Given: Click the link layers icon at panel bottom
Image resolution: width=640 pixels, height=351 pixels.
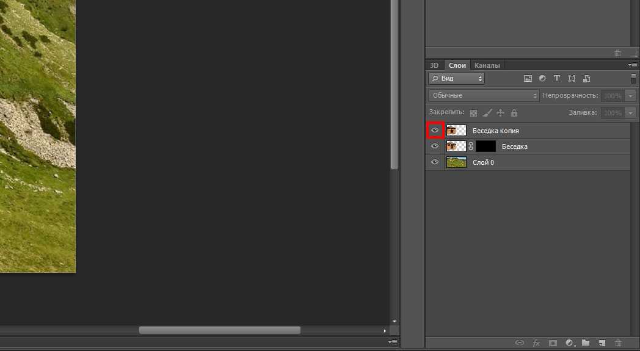Looking at the screenshot, I should 520,343.
